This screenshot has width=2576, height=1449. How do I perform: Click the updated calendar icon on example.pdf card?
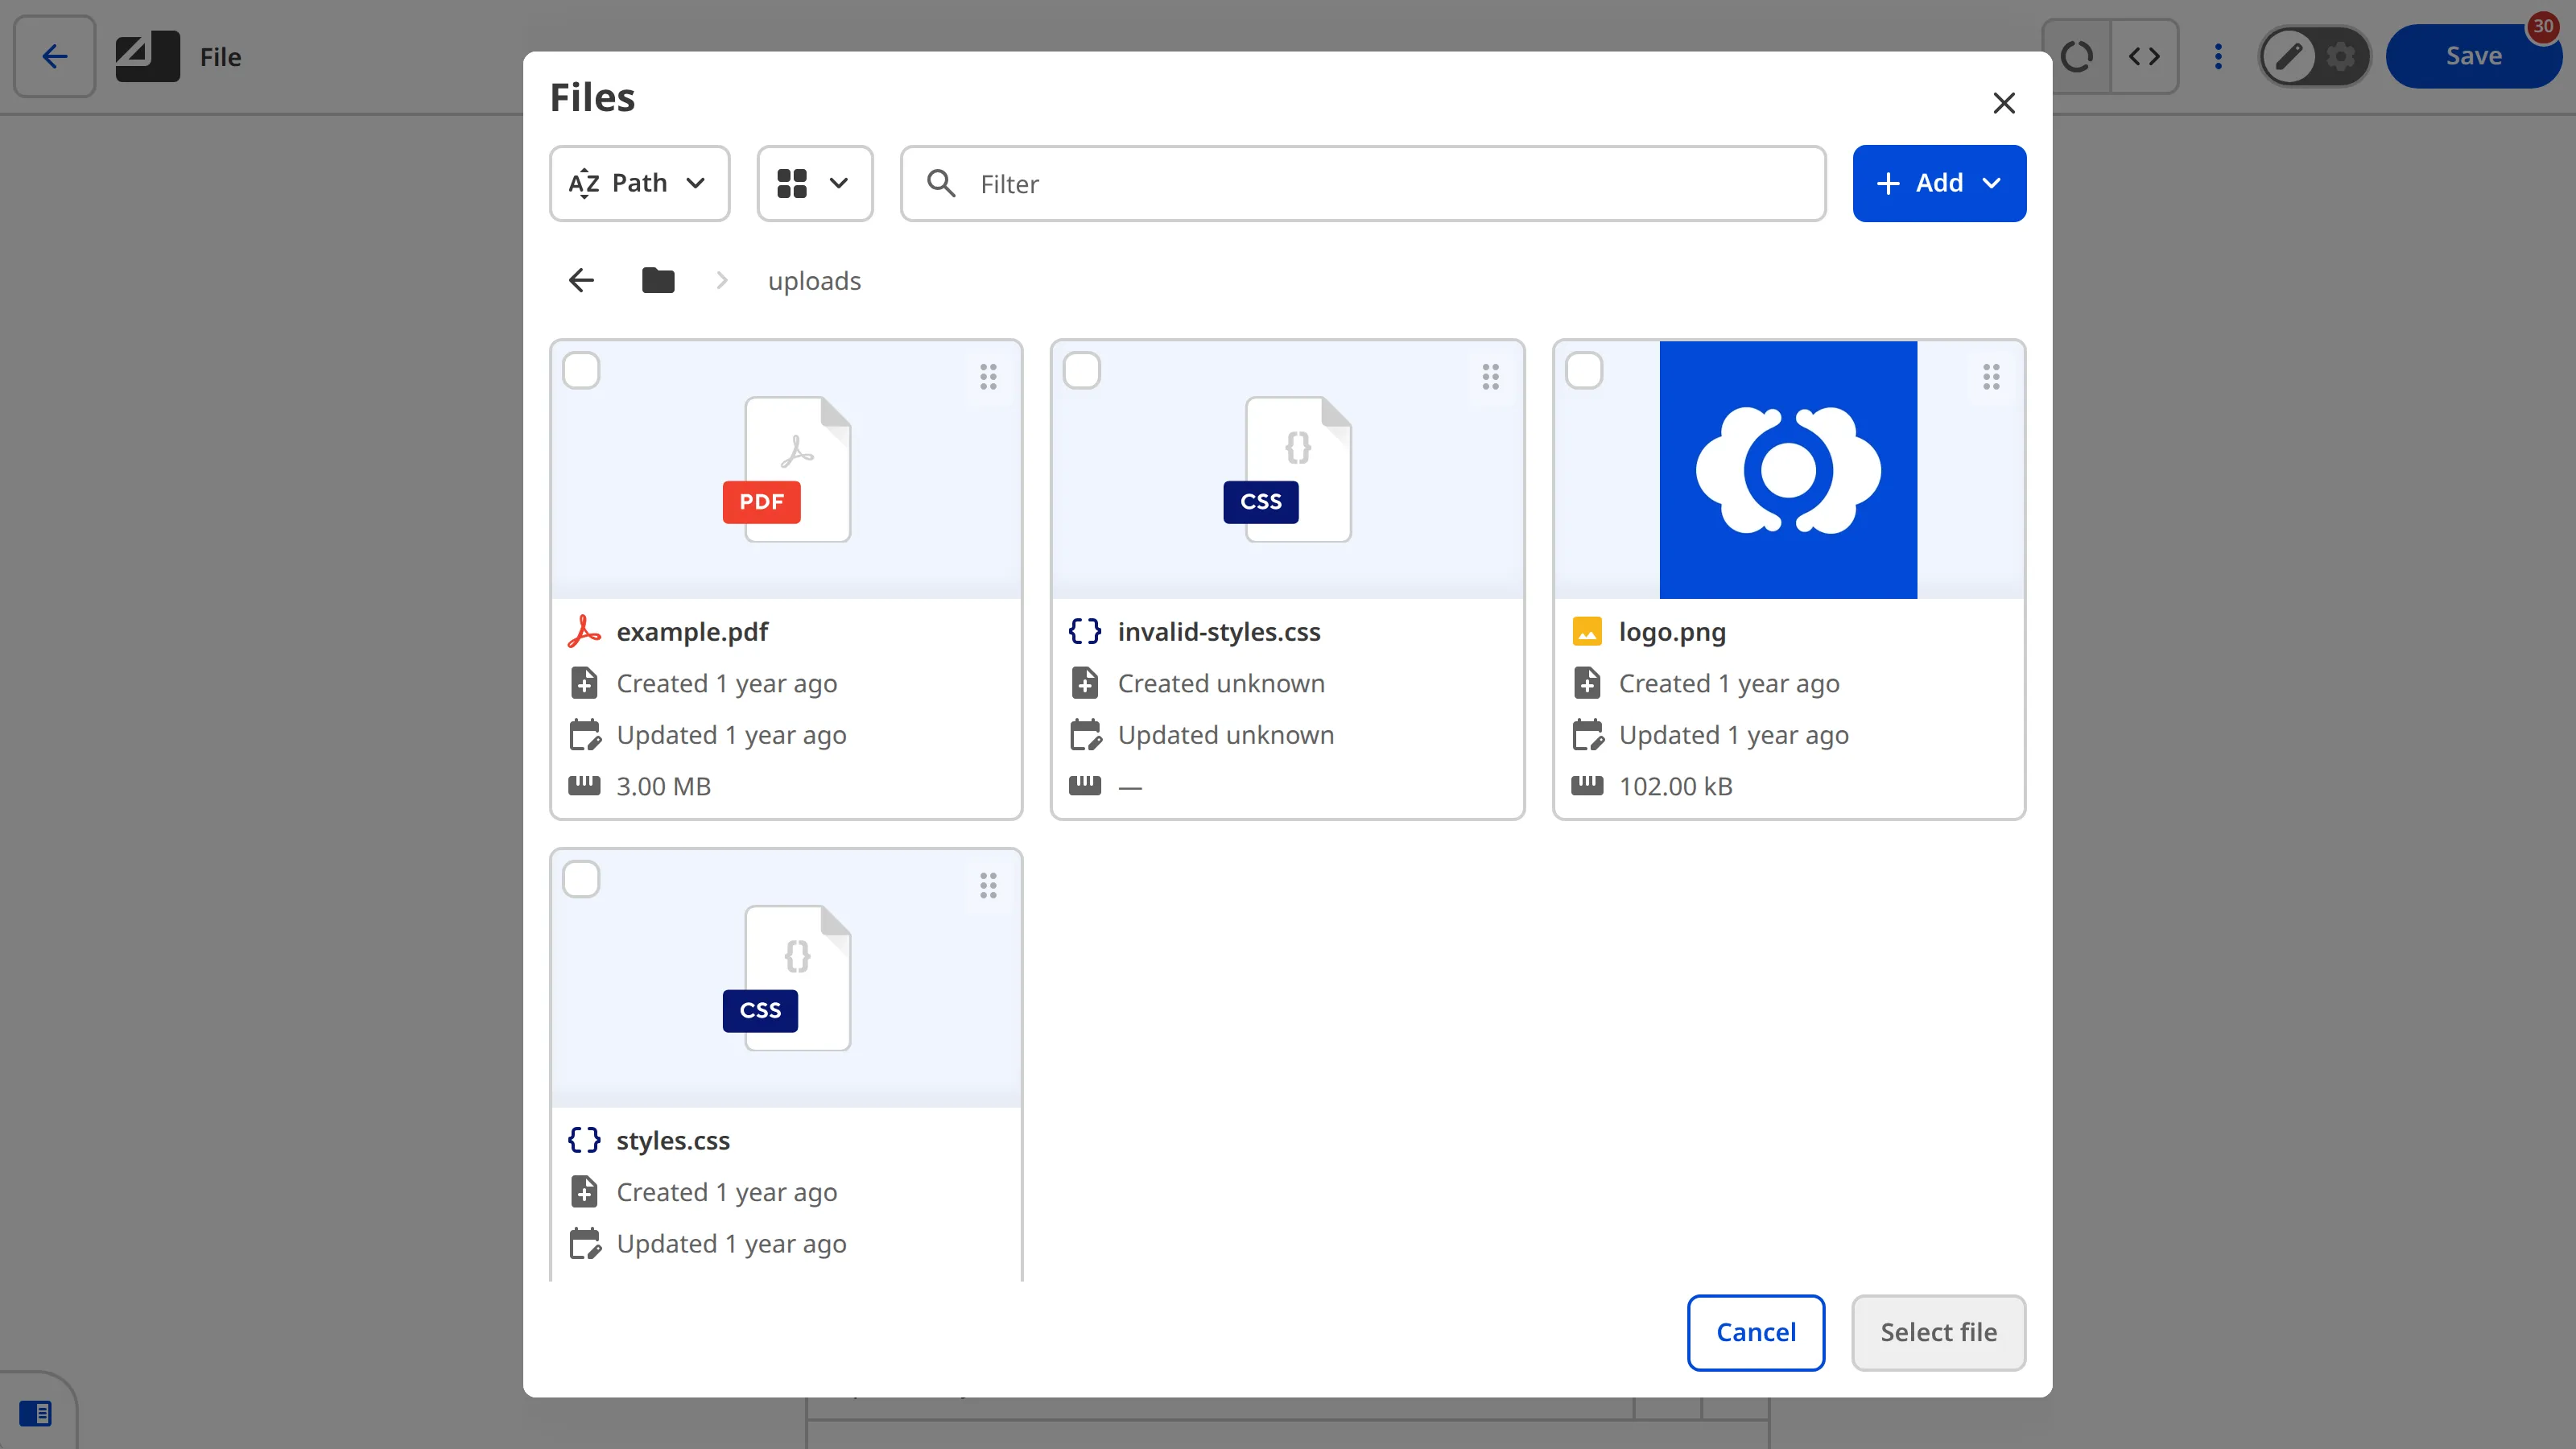click(x=585, y=736)
